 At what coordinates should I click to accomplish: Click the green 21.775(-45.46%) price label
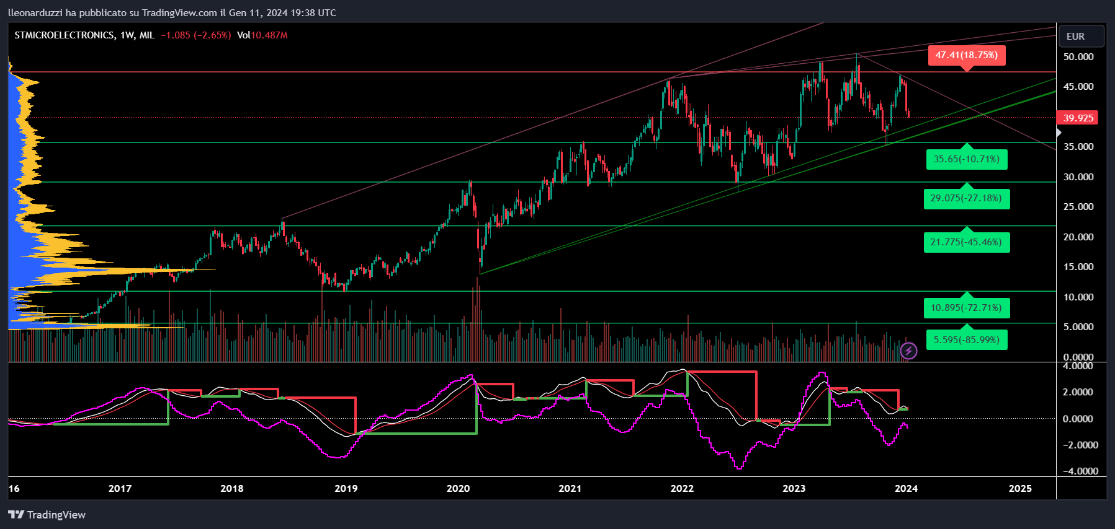(966, 242)
